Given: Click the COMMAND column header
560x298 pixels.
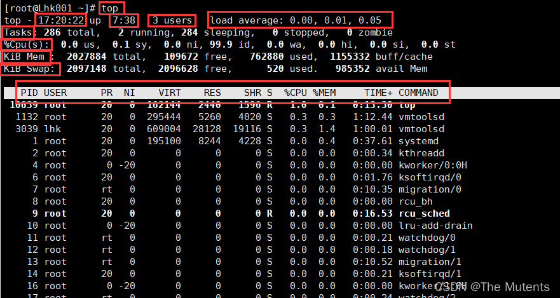Looking at the screenshot, I should [x=418, y=93].
